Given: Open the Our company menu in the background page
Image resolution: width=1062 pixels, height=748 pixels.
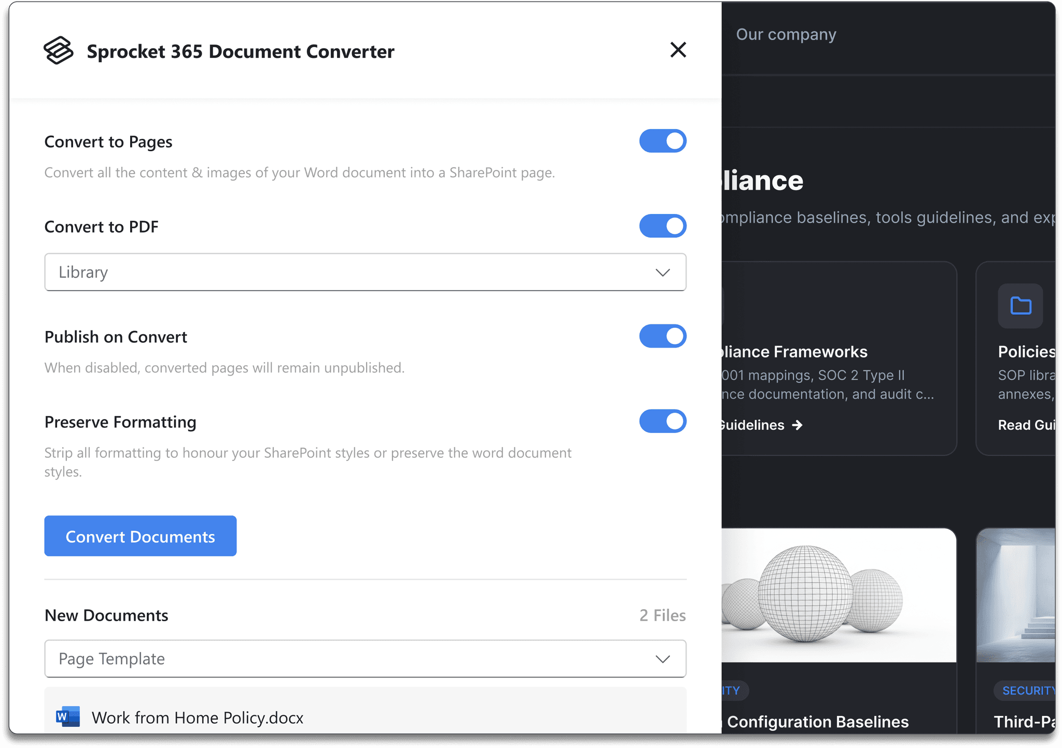Looking at the screenshot, I should [x=786, y=34].
